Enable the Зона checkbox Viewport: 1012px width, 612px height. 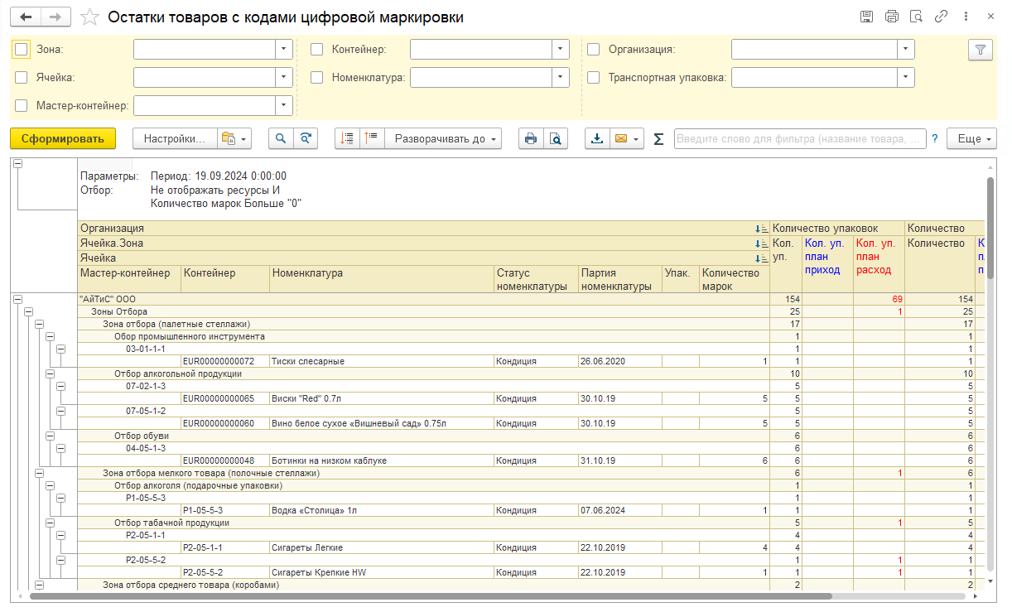22,50
